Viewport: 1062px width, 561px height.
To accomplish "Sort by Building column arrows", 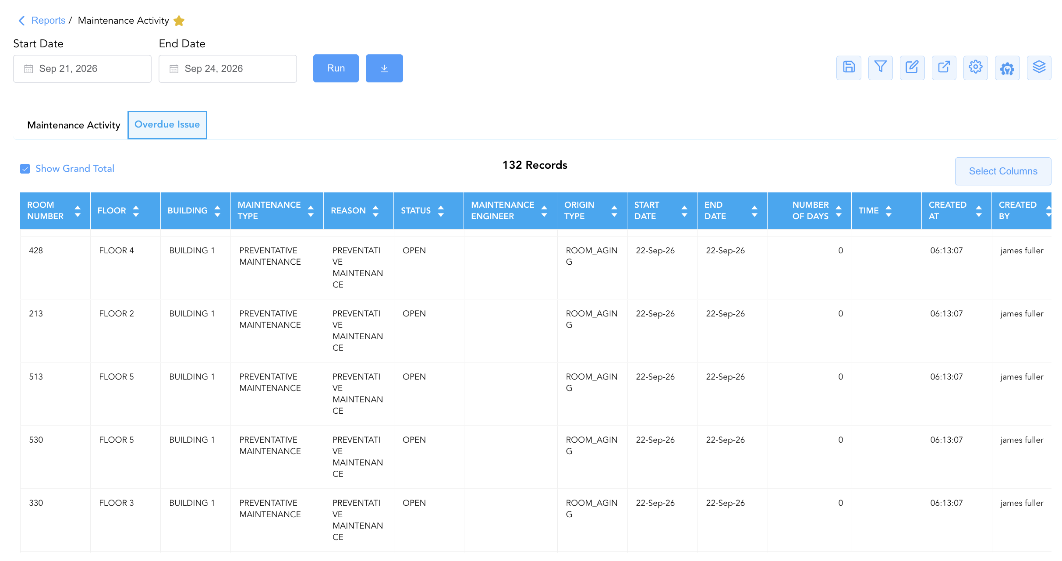I will pos(217,211).
